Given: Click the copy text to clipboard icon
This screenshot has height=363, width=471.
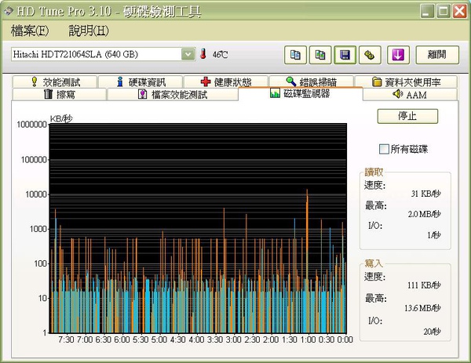Looking at the screenshot, I should 295,55.
